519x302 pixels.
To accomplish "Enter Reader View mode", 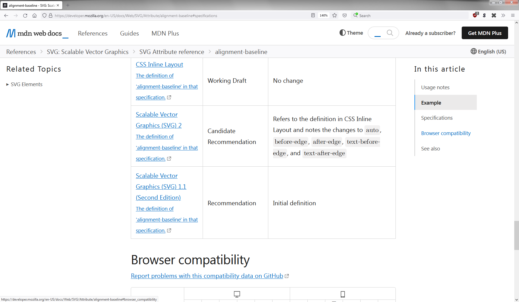I will [x=313, y=15].
